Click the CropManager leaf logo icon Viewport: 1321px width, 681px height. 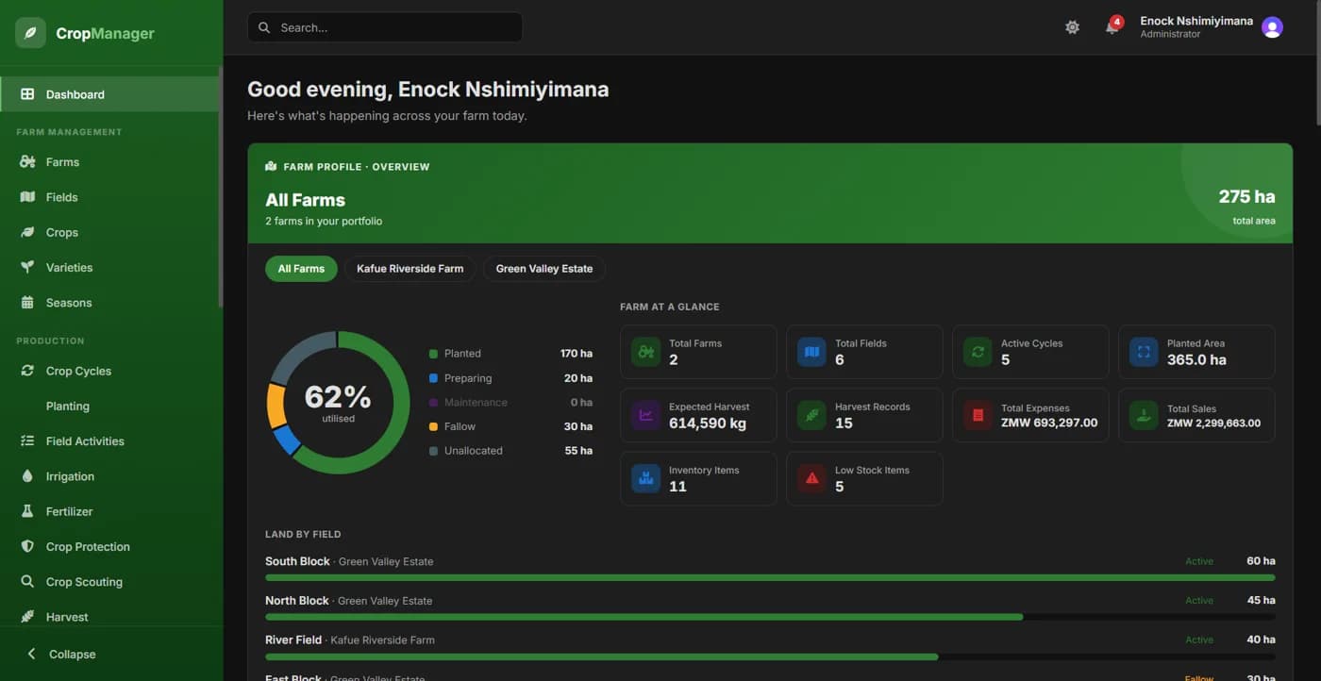click(x=30, y=33)
